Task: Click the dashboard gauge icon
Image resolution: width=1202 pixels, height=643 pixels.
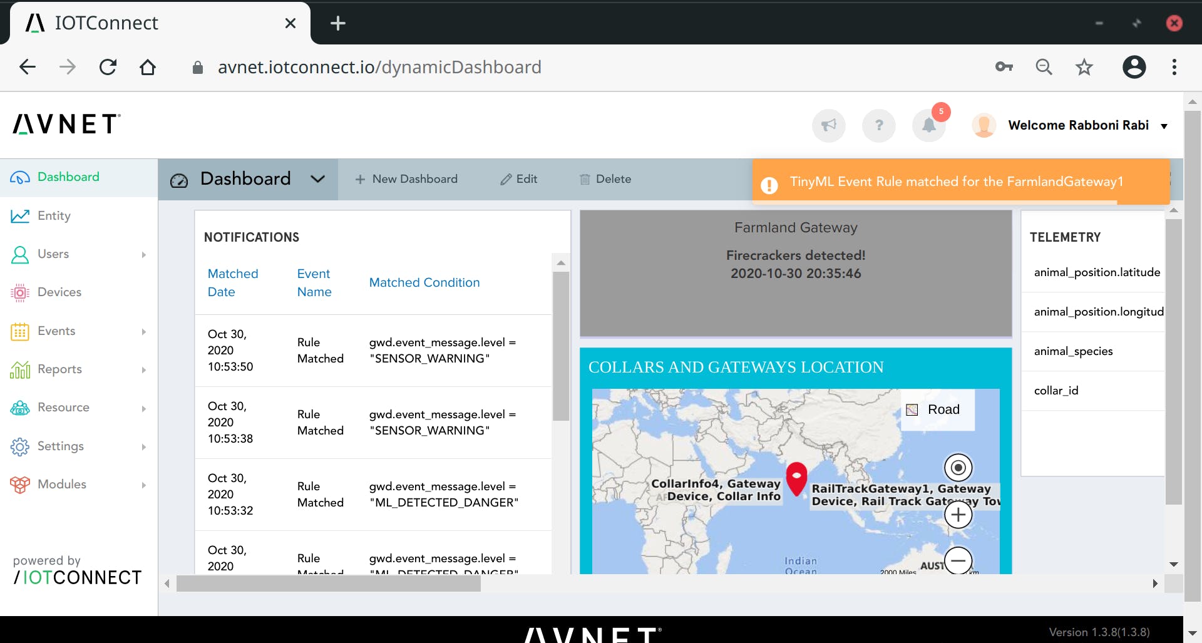Action: pos(179,180)
